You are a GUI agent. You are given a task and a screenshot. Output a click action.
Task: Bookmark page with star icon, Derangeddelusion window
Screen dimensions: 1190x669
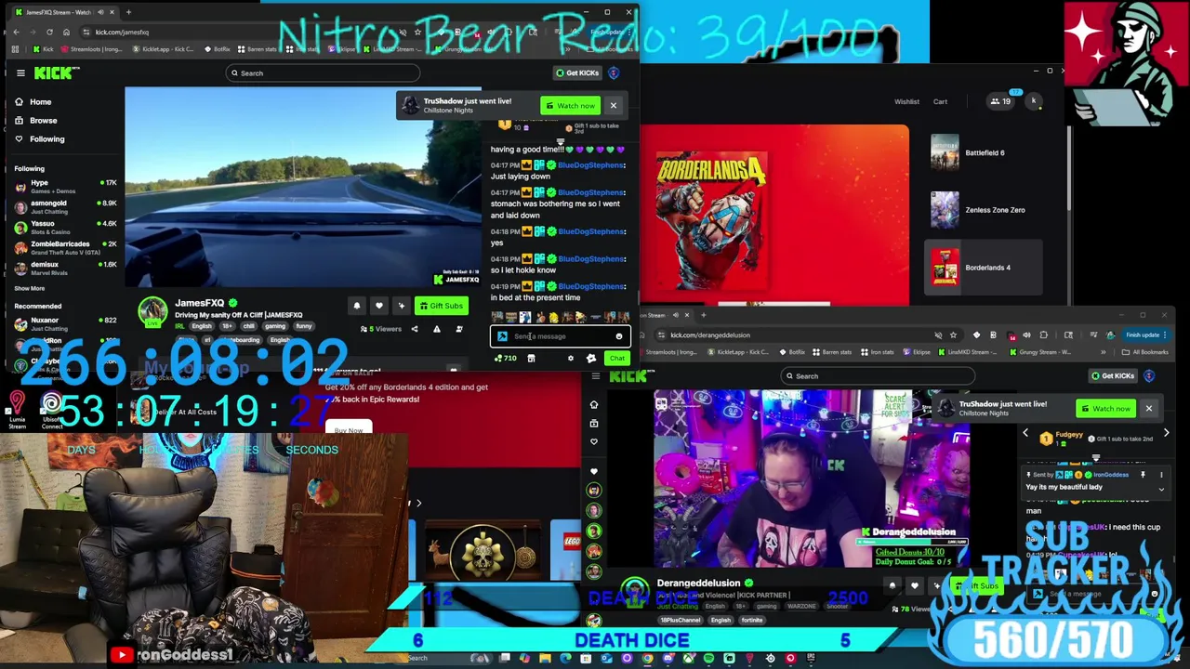click(x=954, y=334)
